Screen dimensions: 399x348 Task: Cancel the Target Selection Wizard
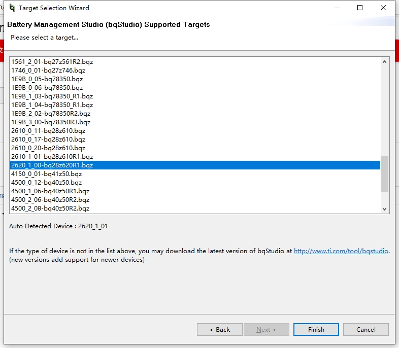(365, 329)
